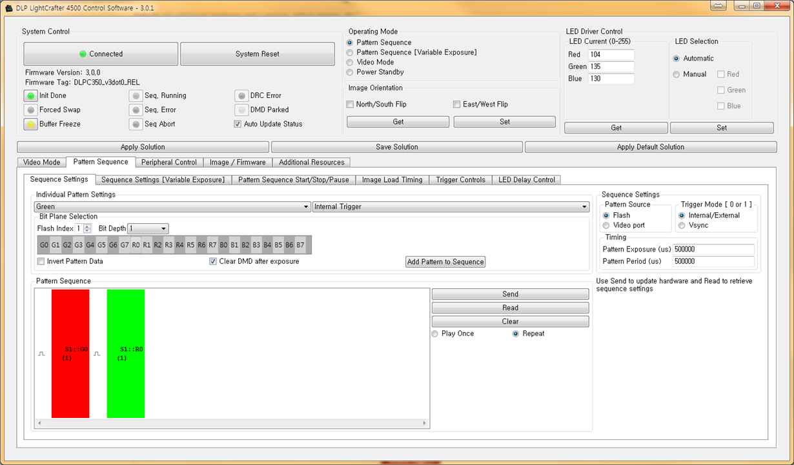Select bit plane R2
Image resolution: width=794 pixels, height=465 pixels.
pos(158,245)
